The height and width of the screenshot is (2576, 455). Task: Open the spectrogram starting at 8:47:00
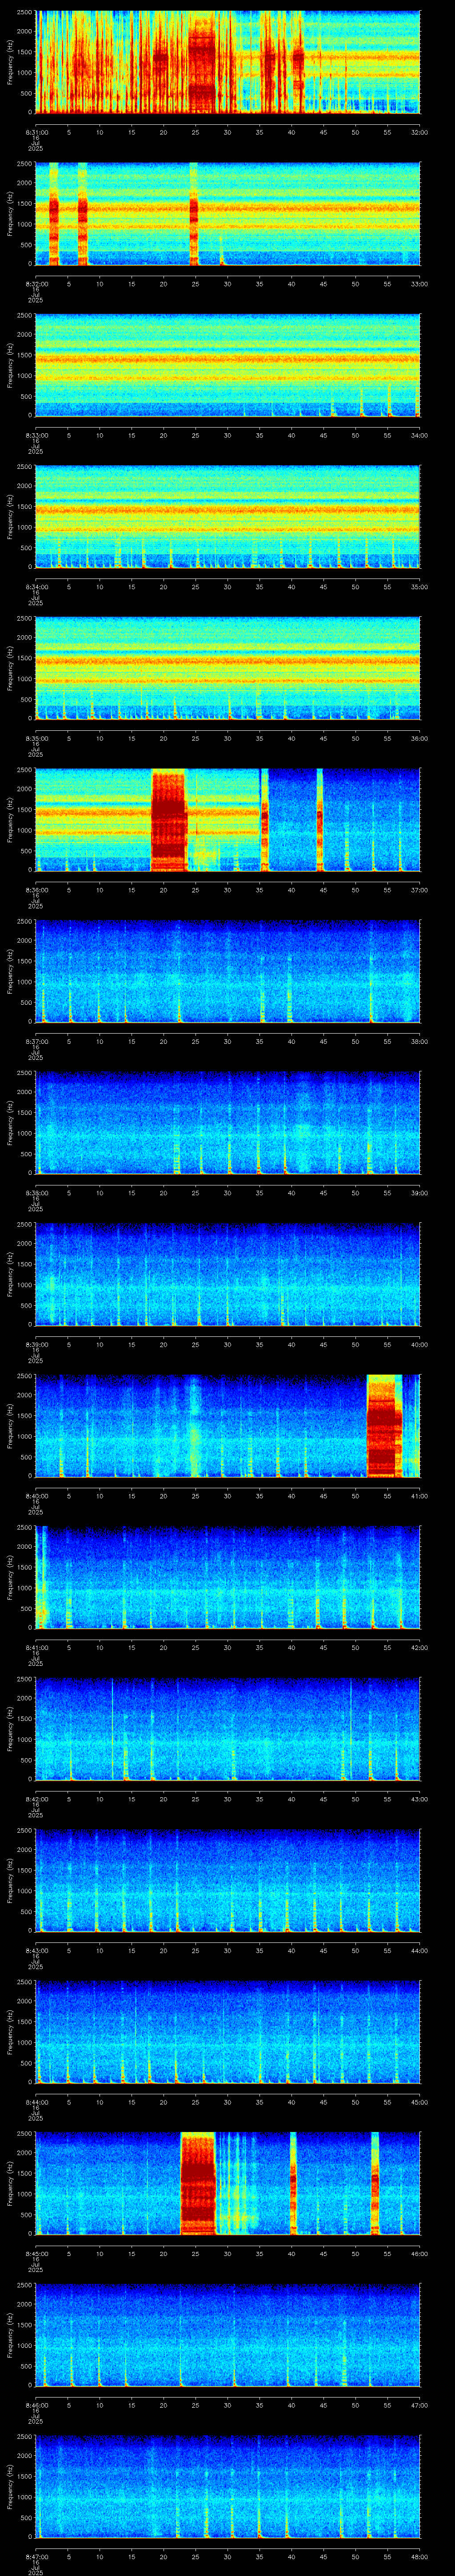pyautogui.click(x=227, y=2487)
